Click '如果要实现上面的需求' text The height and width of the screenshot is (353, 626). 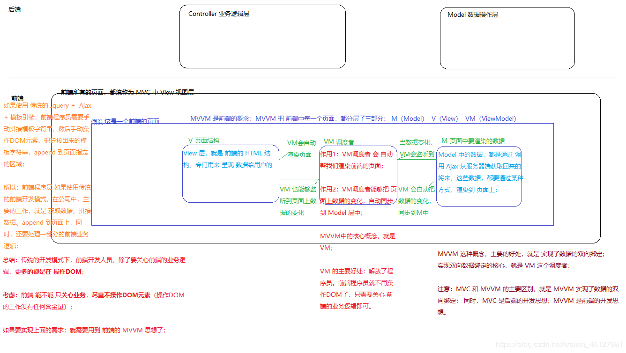tap(84, 330)
